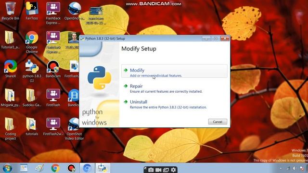Minimize the Python 3.8.3 Setup window
The width and height of the screenshot is (308, 173).
point(206,38)
